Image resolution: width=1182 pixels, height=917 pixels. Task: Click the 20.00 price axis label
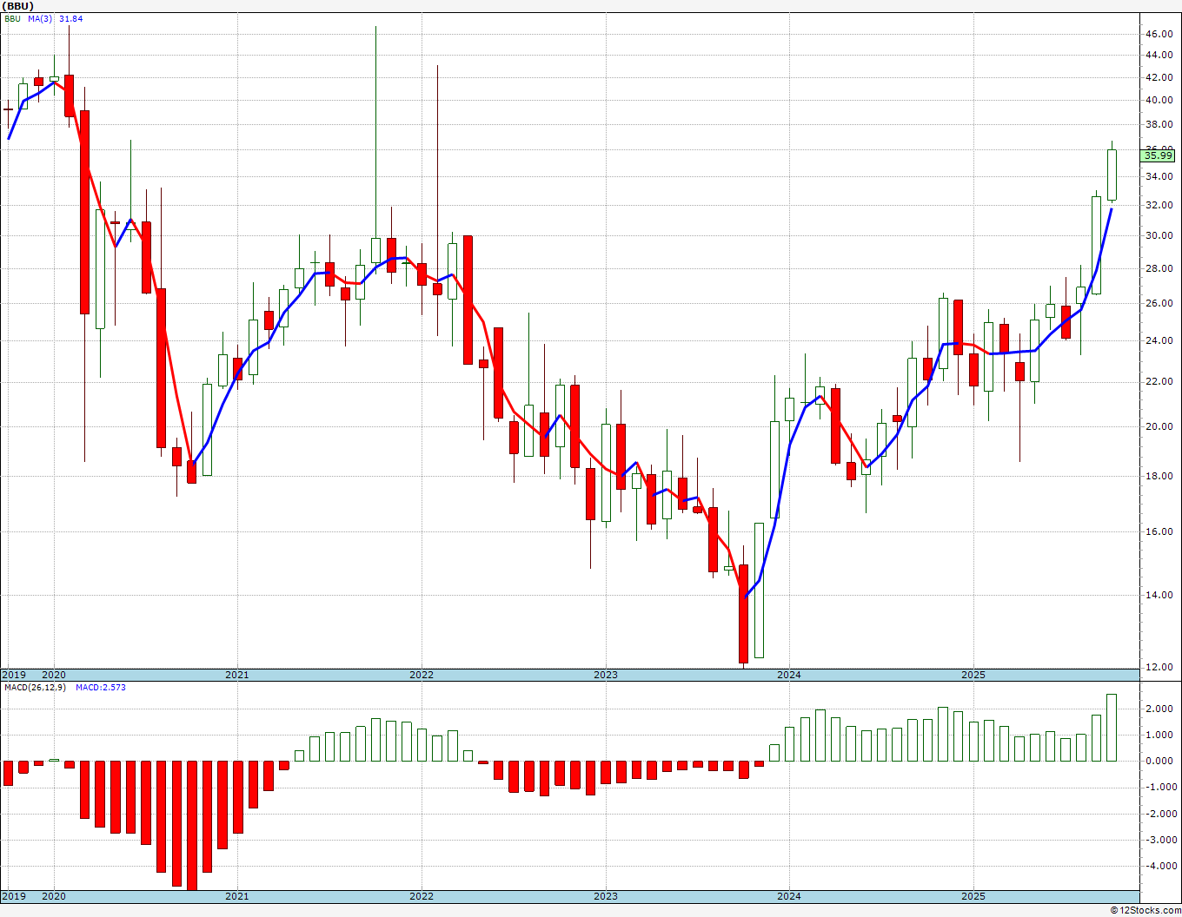click(x=1159, y=427)
